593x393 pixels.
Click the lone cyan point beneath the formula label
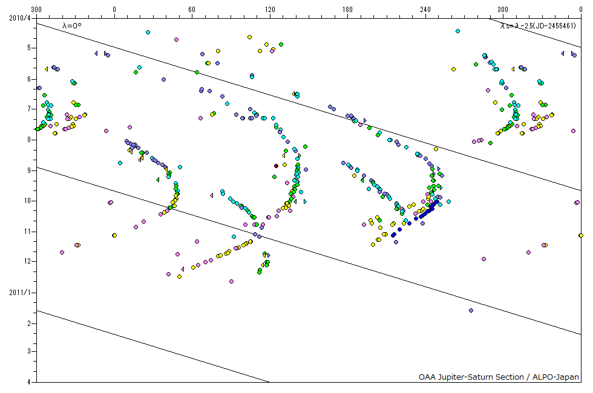coord(457,31)
